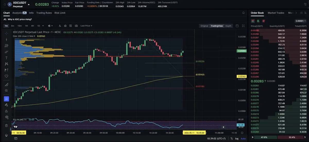Toggle Auto scale on price axis

click(x=243, y=138)
